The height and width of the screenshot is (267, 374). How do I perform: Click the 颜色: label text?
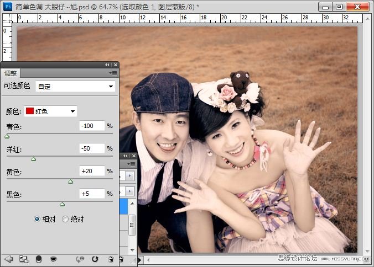click(14, 111)
